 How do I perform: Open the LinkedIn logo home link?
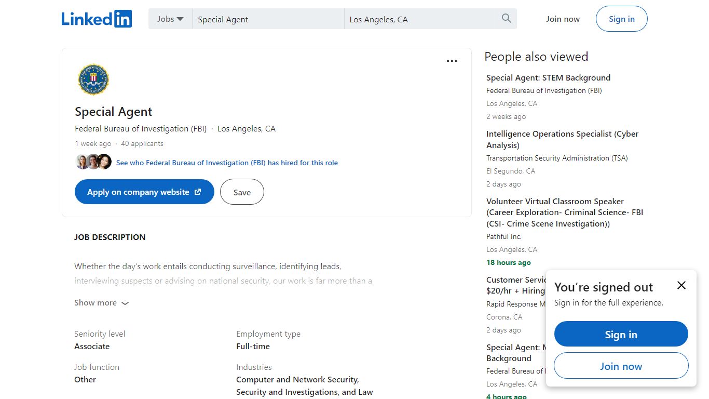[97, 19]
